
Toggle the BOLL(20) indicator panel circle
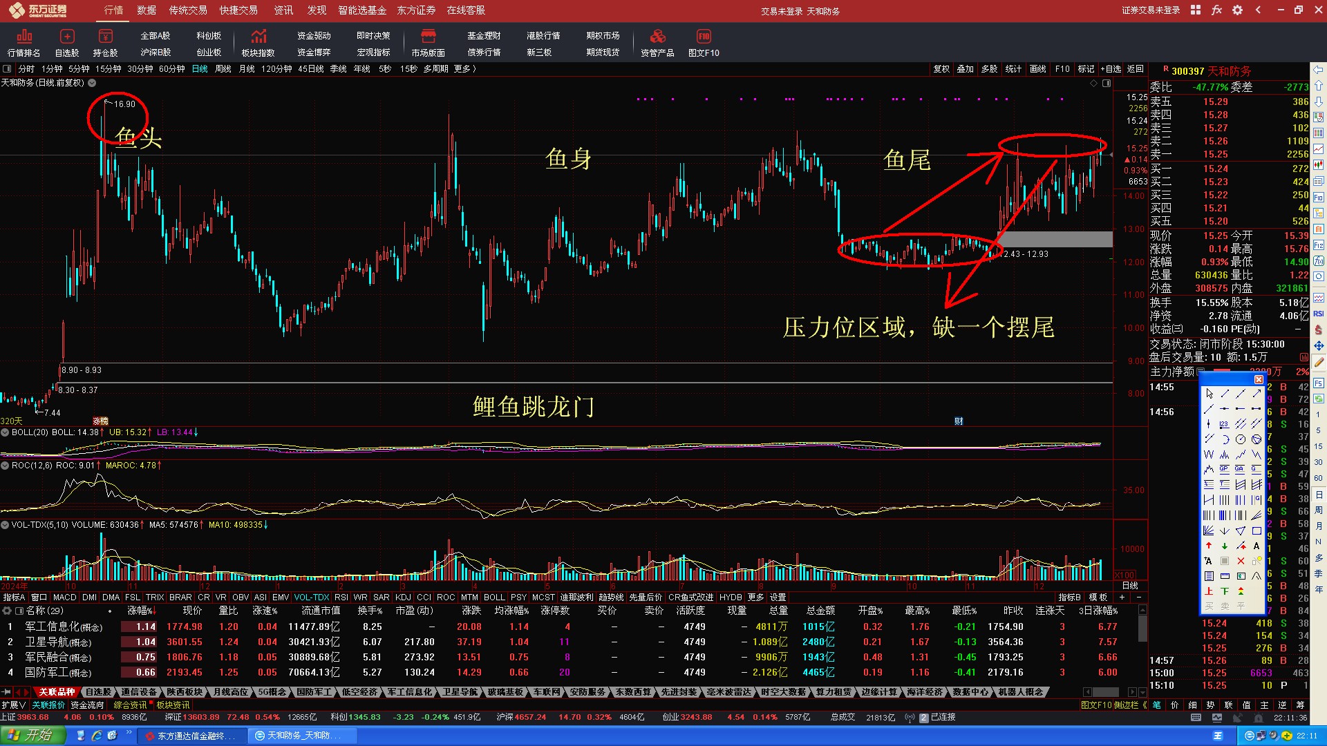pyautogui.click(x=5, y=432)
